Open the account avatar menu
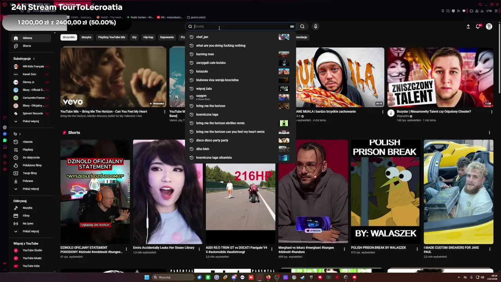Screen dimensions: 501x282 coord(489,26)
